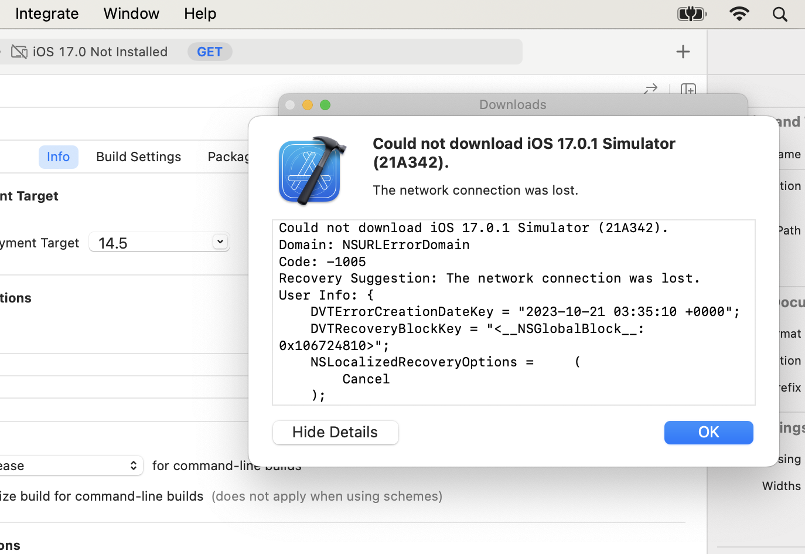Image resolution: width=805 pixels, height=554 pixels.
Task: Click the plus icon in Xcode toolbar
Action: coord(683,52)
